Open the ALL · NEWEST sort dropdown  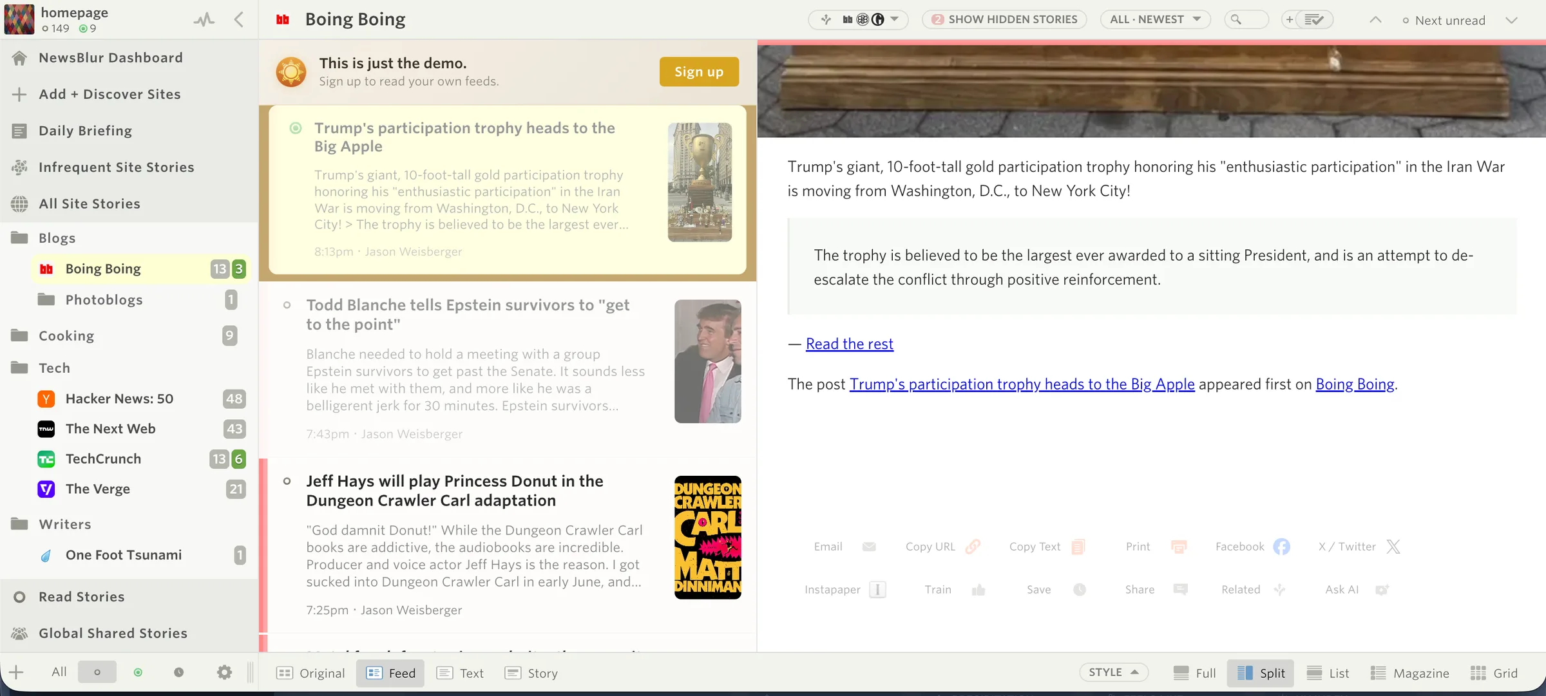pos(1156,19)
